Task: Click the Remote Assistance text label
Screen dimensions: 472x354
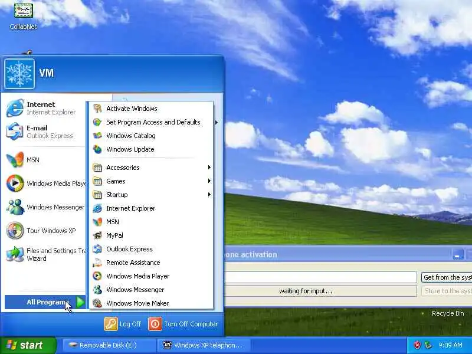Action: click(x=133, y=263)
